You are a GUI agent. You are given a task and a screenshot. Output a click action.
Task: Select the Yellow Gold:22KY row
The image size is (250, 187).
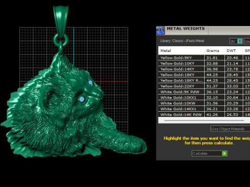click(x=204, y=86)
